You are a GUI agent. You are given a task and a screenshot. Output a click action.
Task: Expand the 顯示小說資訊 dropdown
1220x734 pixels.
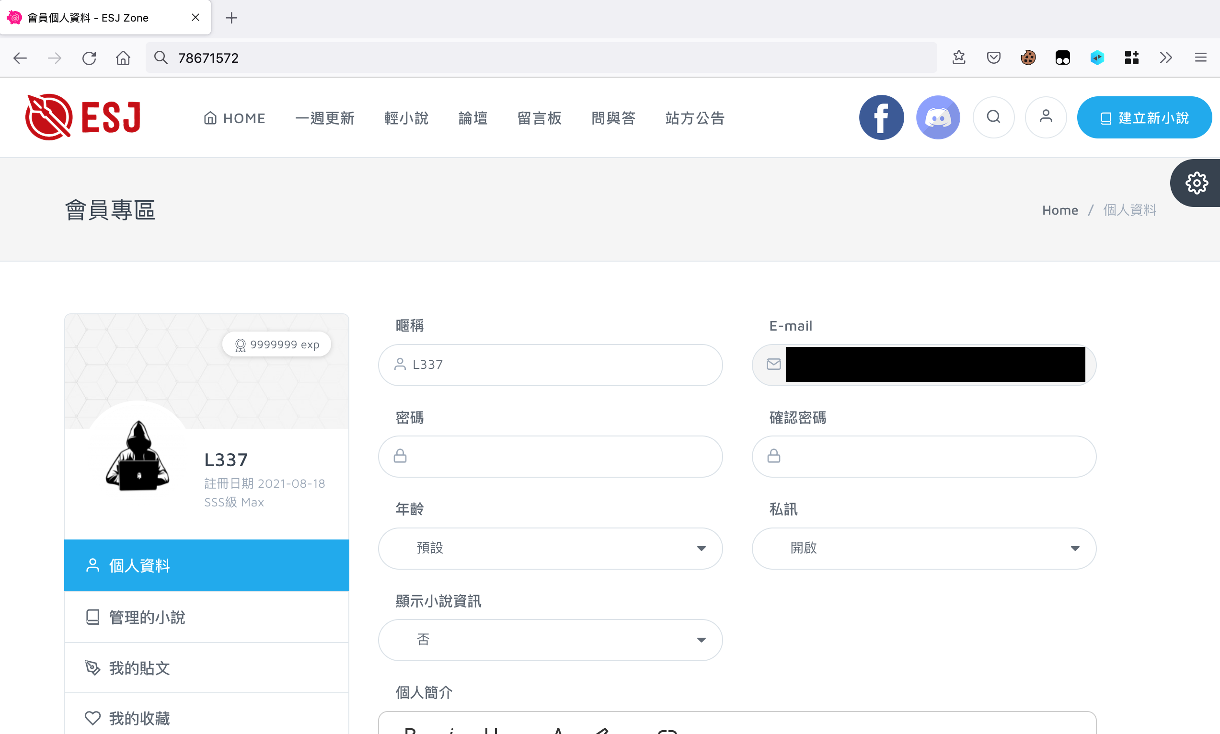click(x=550, y=640)
